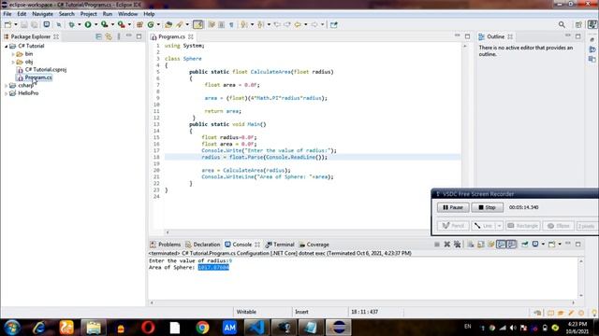The width and height of the screenshot is (599, 336).
Task: Open Visual Studio Code from taskbar
Action: click(256, 328)
